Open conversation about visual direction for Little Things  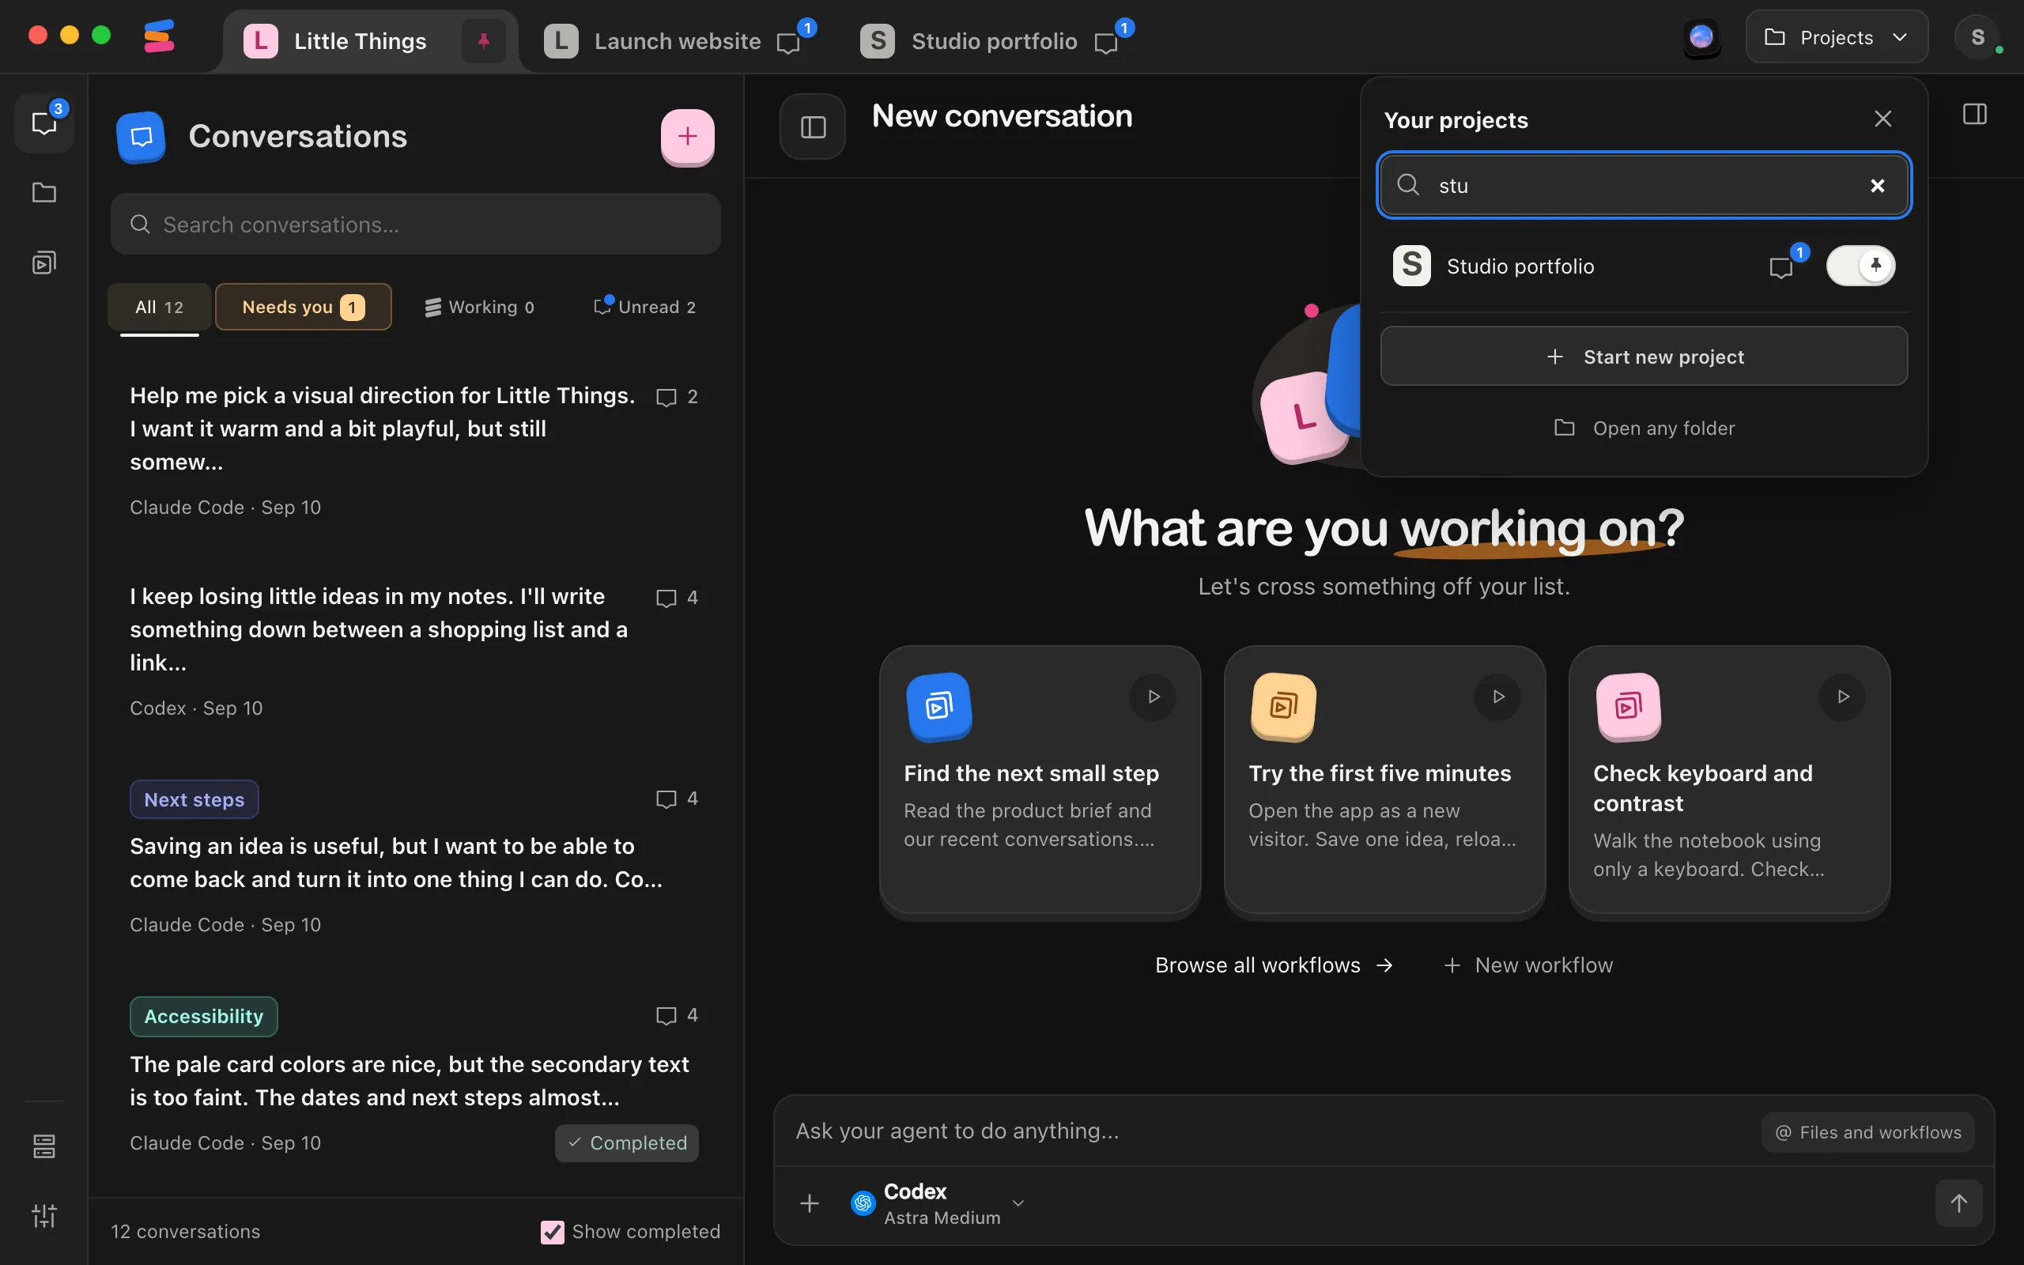pyautogui.click(x=414, y=450)
